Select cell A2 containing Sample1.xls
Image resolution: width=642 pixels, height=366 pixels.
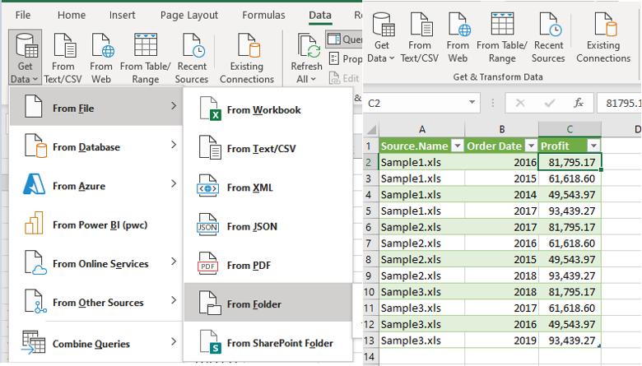(x=422, y=162)
